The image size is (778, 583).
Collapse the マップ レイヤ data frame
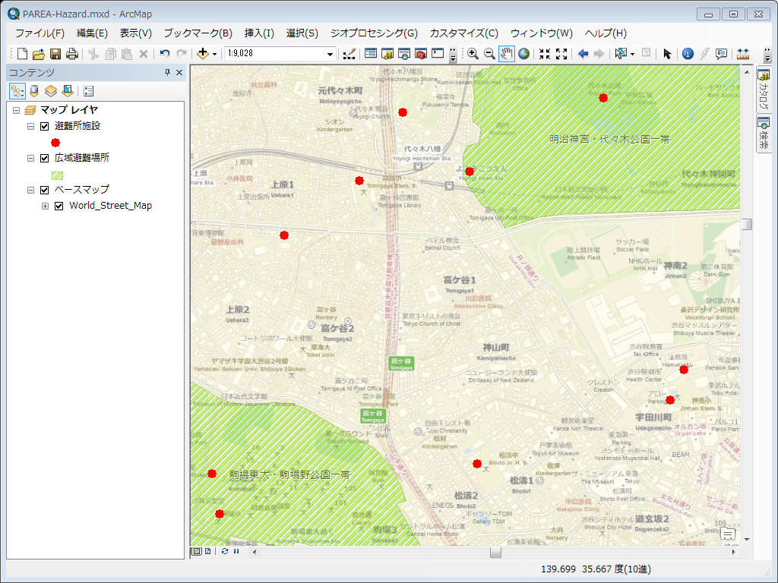[x=16, y=110]
